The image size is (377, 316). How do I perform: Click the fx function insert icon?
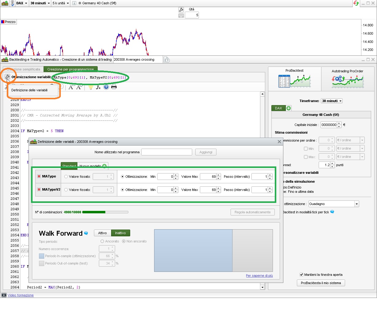(98, 87)
